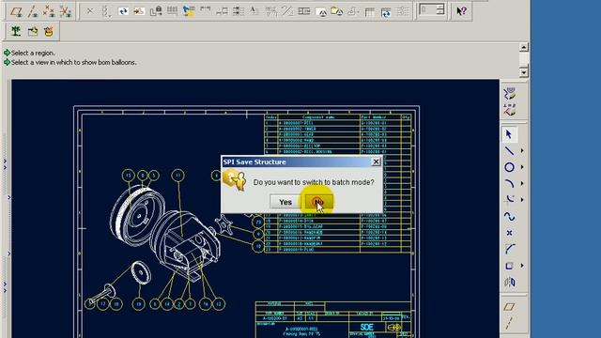Click the dimension creation icon

[x=205, y=9]
